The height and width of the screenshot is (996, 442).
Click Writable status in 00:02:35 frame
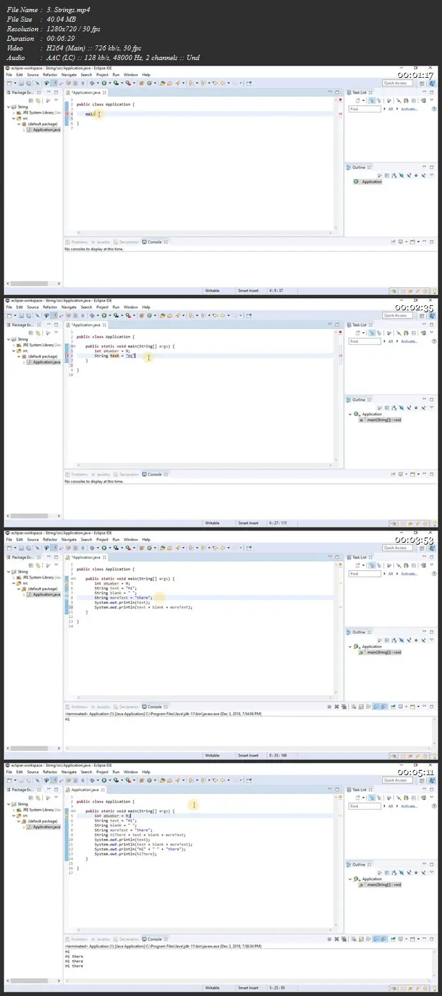tap(212, 523)
